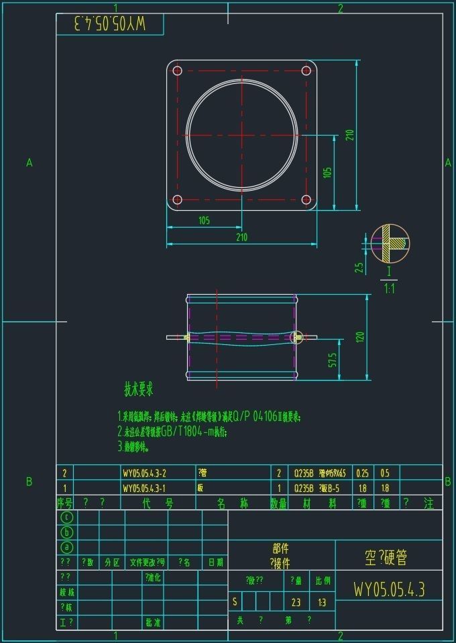Click the 分区 cell in revision table

point(112,562)
